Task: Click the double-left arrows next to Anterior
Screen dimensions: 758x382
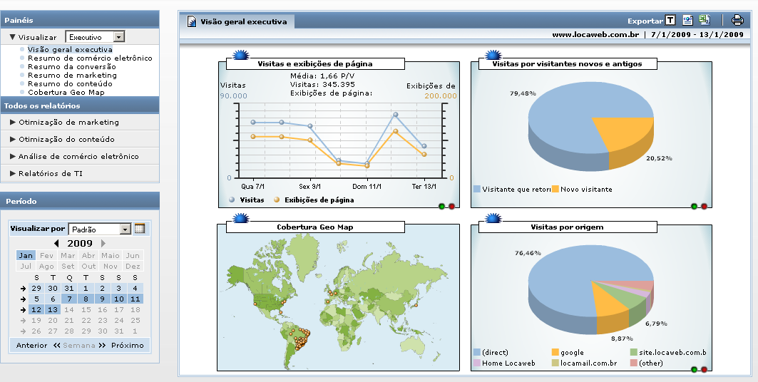Action: click(56, 346)
